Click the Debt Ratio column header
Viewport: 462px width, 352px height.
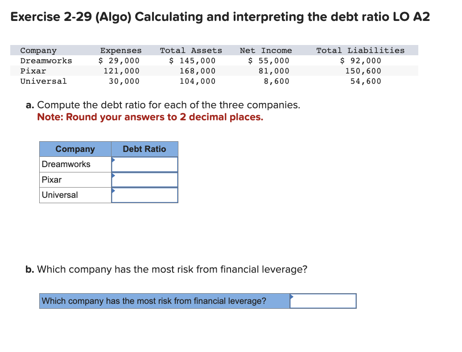coord(144,149)
